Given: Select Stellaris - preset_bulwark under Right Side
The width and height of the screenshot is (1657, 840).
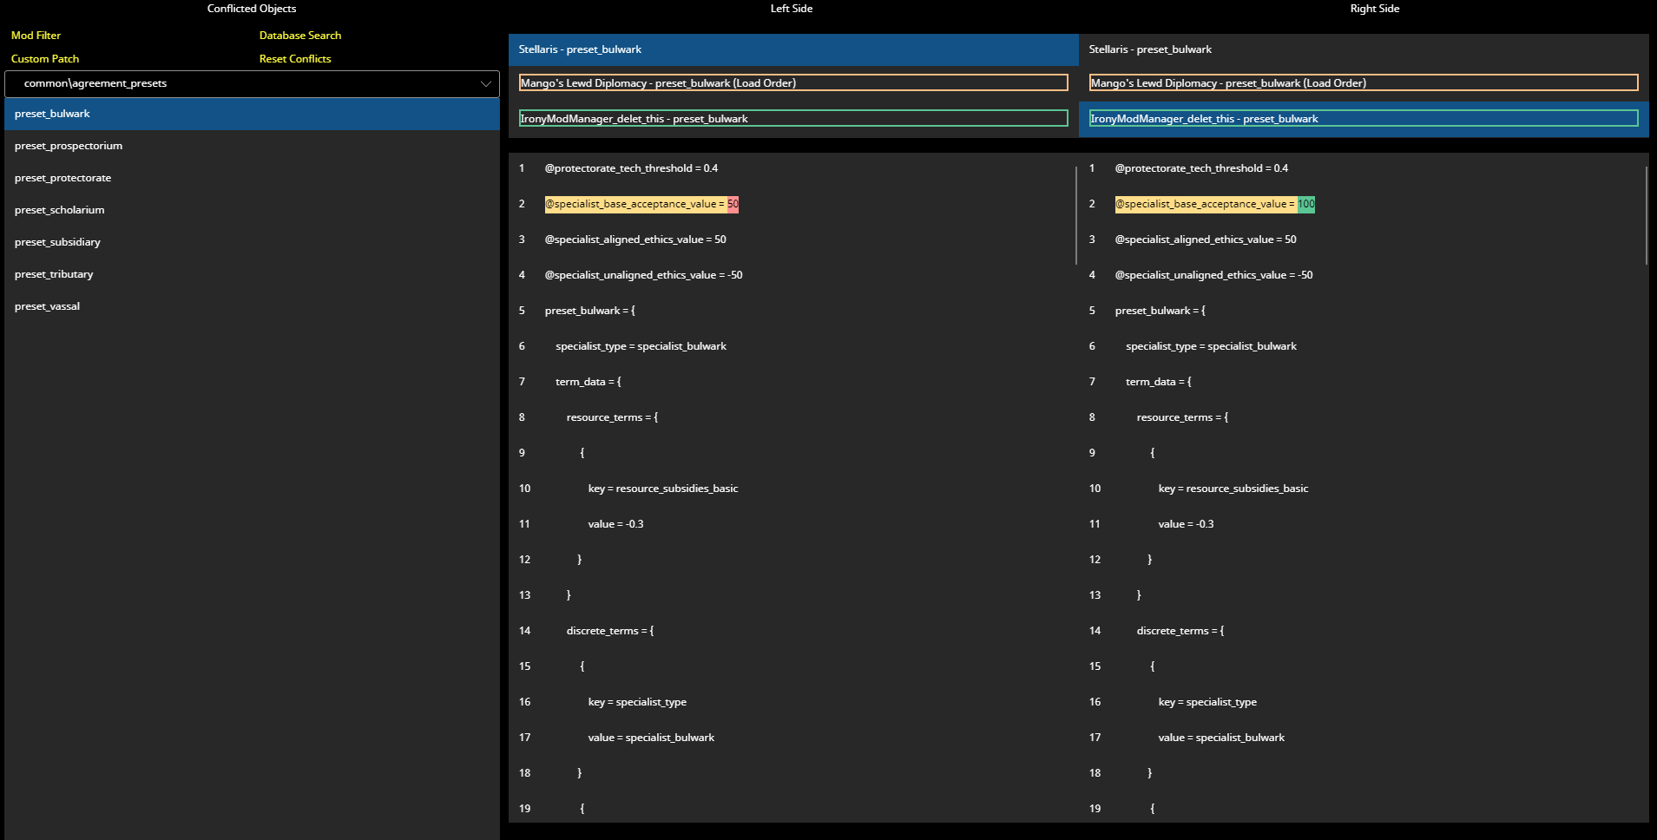Looking at the screenshot, I should coord(1364,49).
